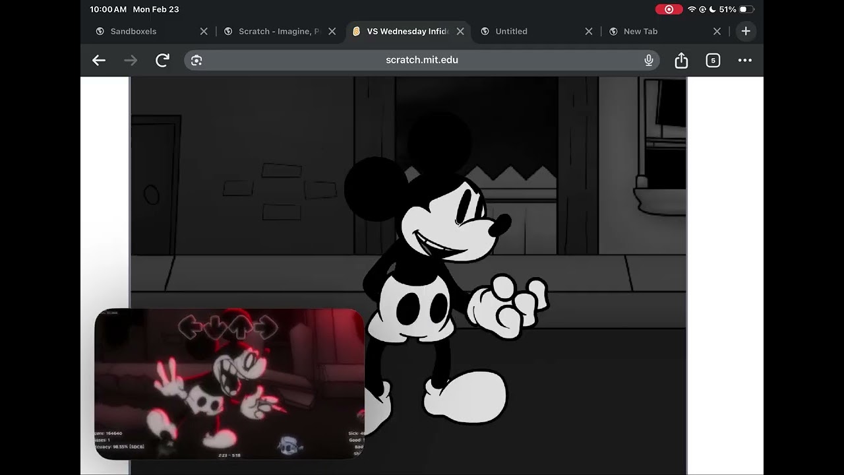Open the tab switcher showing 5 tabs
Screen dimensions: 844x475
coord(713,61)
